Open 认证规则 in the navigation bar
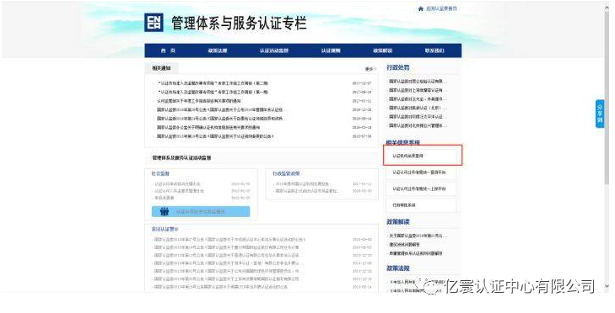This screenshot has height=313, width=615. click(331, 50)
